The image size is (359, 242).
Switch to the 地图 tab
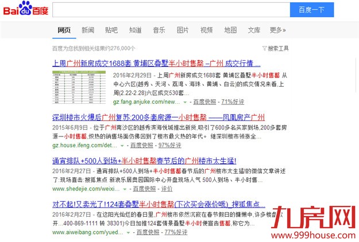230,30
